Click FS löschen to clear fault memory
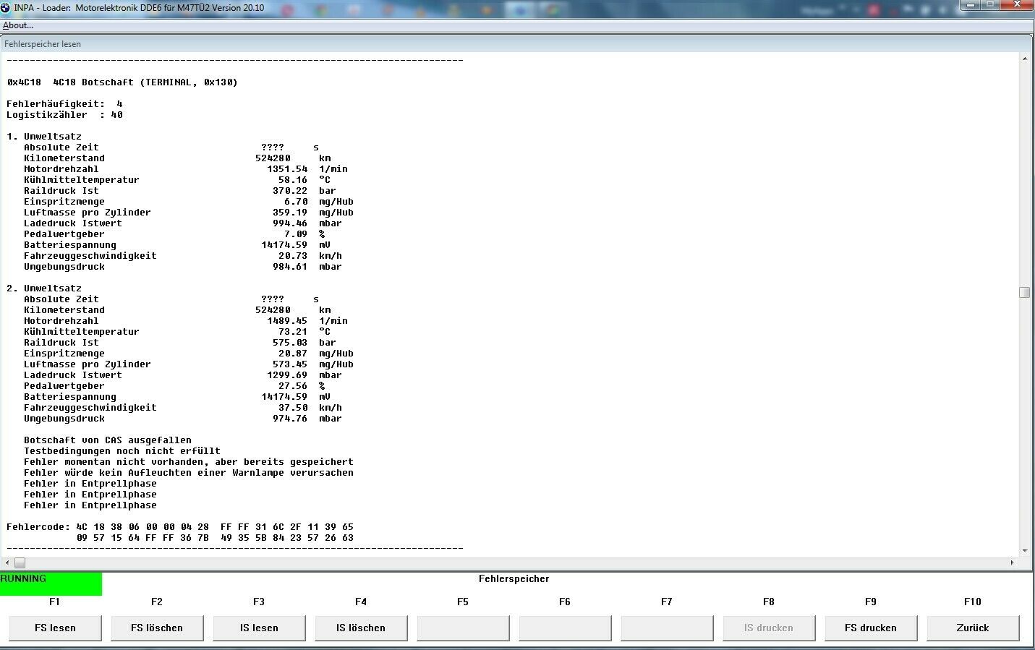This screenshot has height=650, width=1035. pos(157,628)
